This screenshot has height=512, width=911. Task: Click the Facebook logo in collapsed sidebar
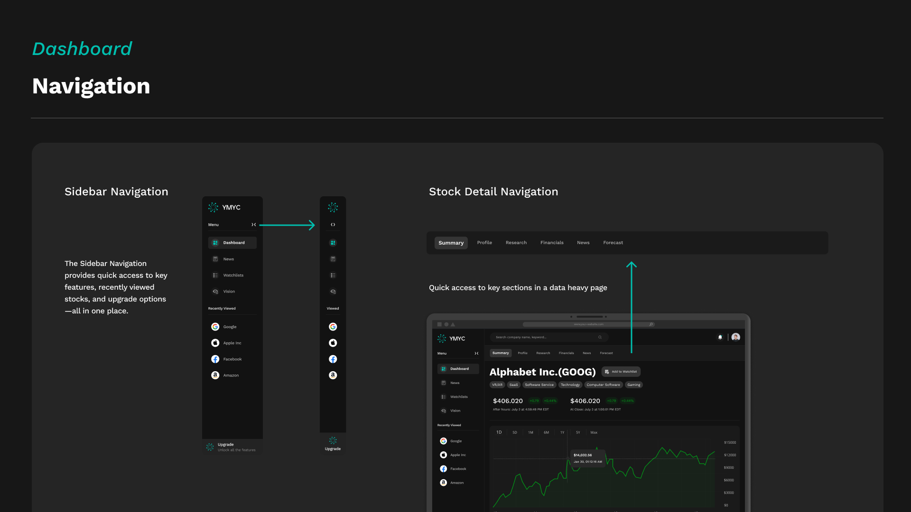[333, 359]
